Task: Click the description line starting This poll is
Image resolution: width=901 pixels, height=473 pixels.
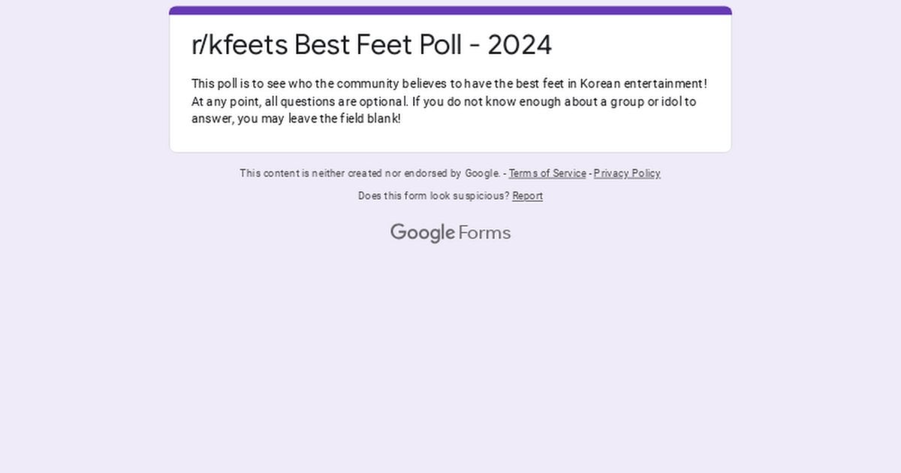Action: point(449,83)
